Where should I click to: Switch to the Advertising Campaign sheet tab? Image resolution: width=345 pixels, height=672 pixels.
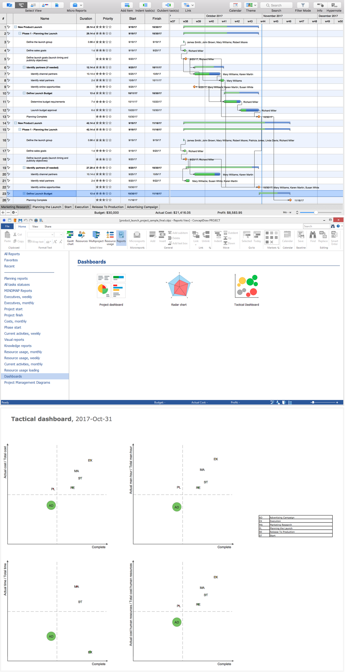[143, 207]
